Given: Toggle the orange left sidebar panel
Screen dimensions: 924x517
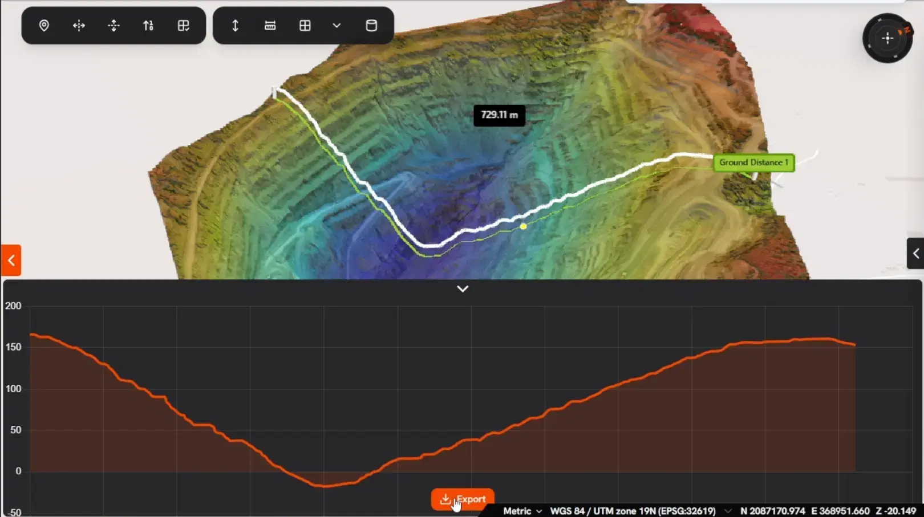Looking at the screenshot, I should (11, 260).
